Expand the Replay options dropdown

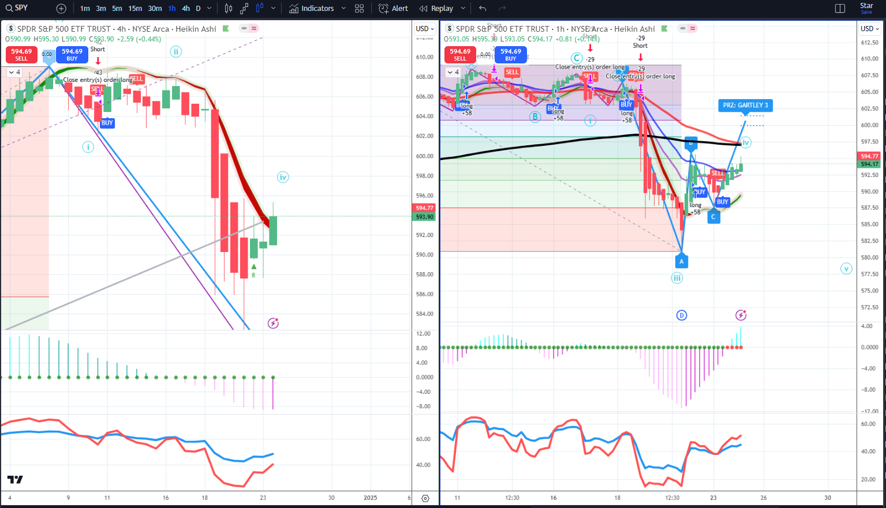pos(463,9)
